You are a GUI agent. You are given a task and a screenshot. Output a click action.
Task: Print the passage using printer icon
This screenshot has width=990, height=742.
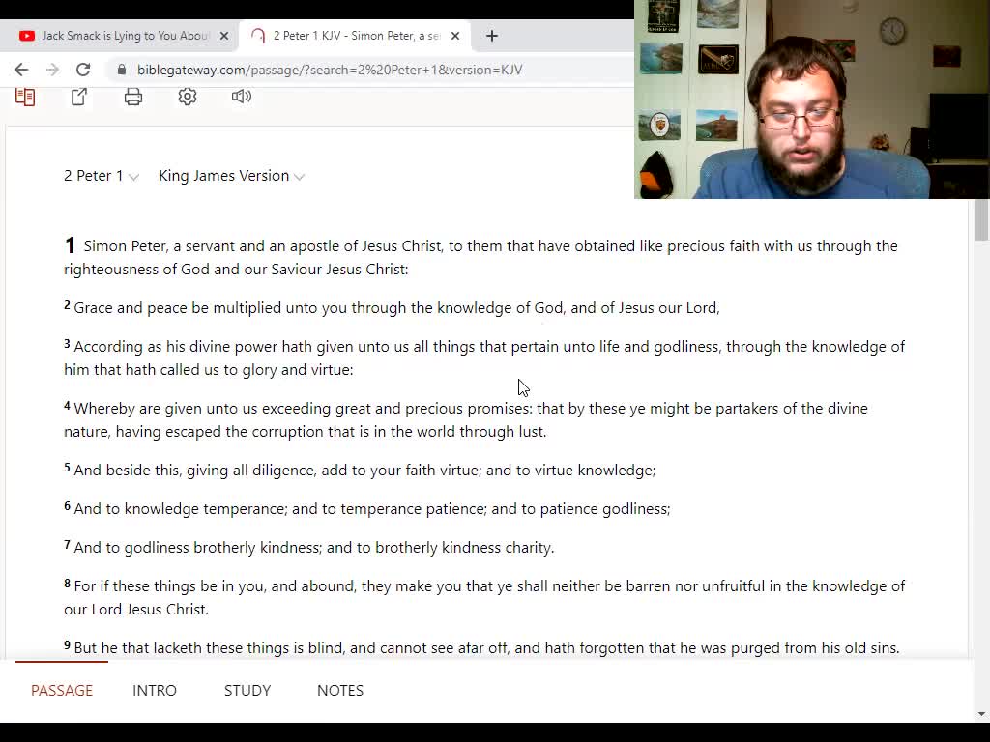133,97
